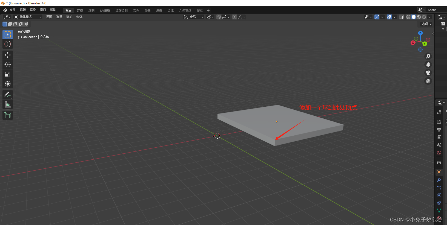Switch to the 几何节点 workspace tab
Screen dimensions: 447x225
tap(185, 11)
